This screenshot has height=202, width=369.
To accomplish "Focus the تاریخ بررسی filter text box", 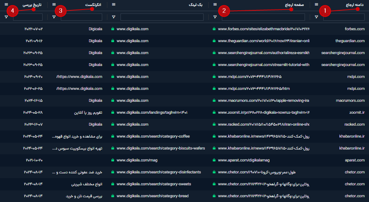I will [28, 17].
